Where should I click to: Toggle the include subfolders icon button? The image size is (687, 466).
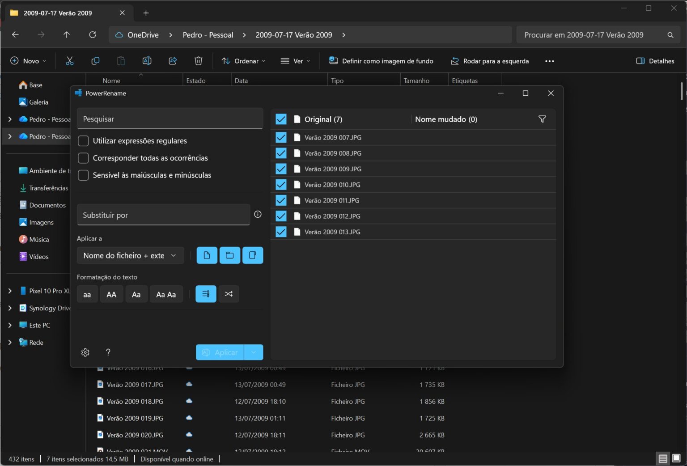point(253,255)
